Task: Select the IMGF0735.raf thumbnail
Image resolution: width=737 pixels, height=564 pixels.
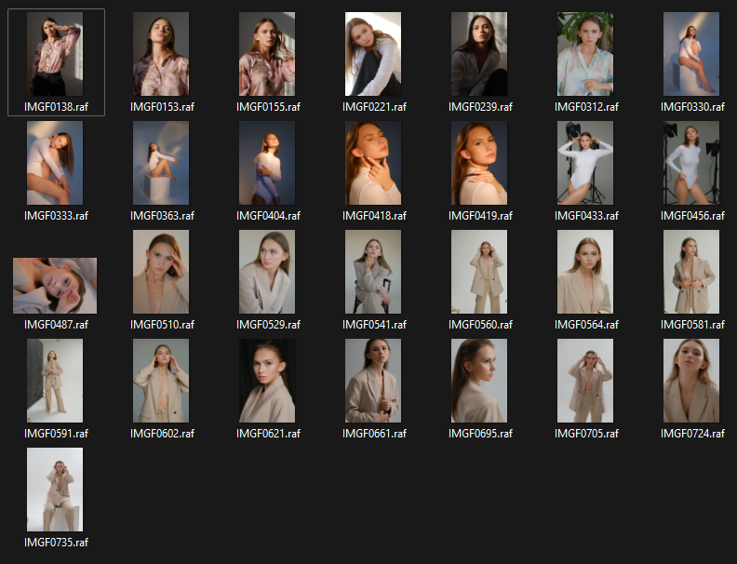Action: (55, 490)
